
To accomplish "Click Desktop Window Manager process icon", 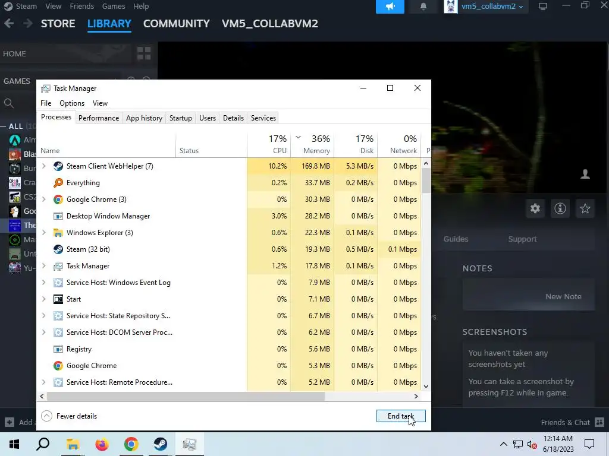I will tap(58, 216).
